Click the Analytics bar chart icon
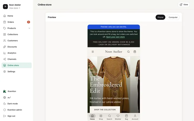 5,53
